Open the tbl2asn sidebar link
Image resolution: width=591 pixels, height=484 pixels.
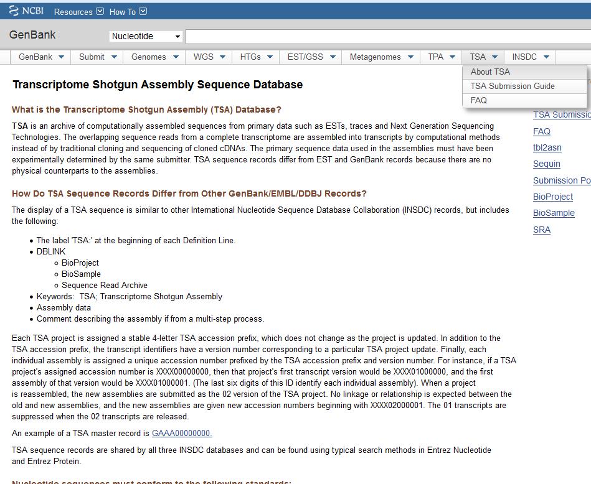tap(547, 147)
